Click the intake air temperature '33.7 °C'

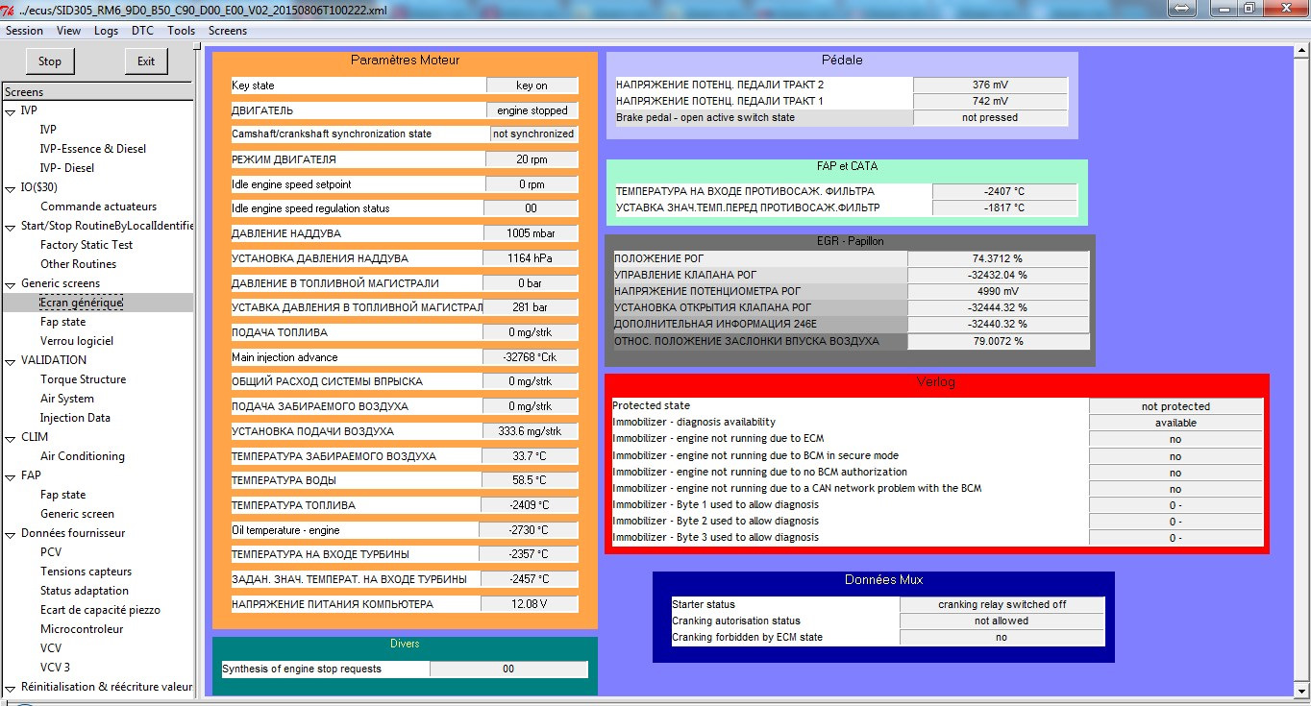[531, 456]
